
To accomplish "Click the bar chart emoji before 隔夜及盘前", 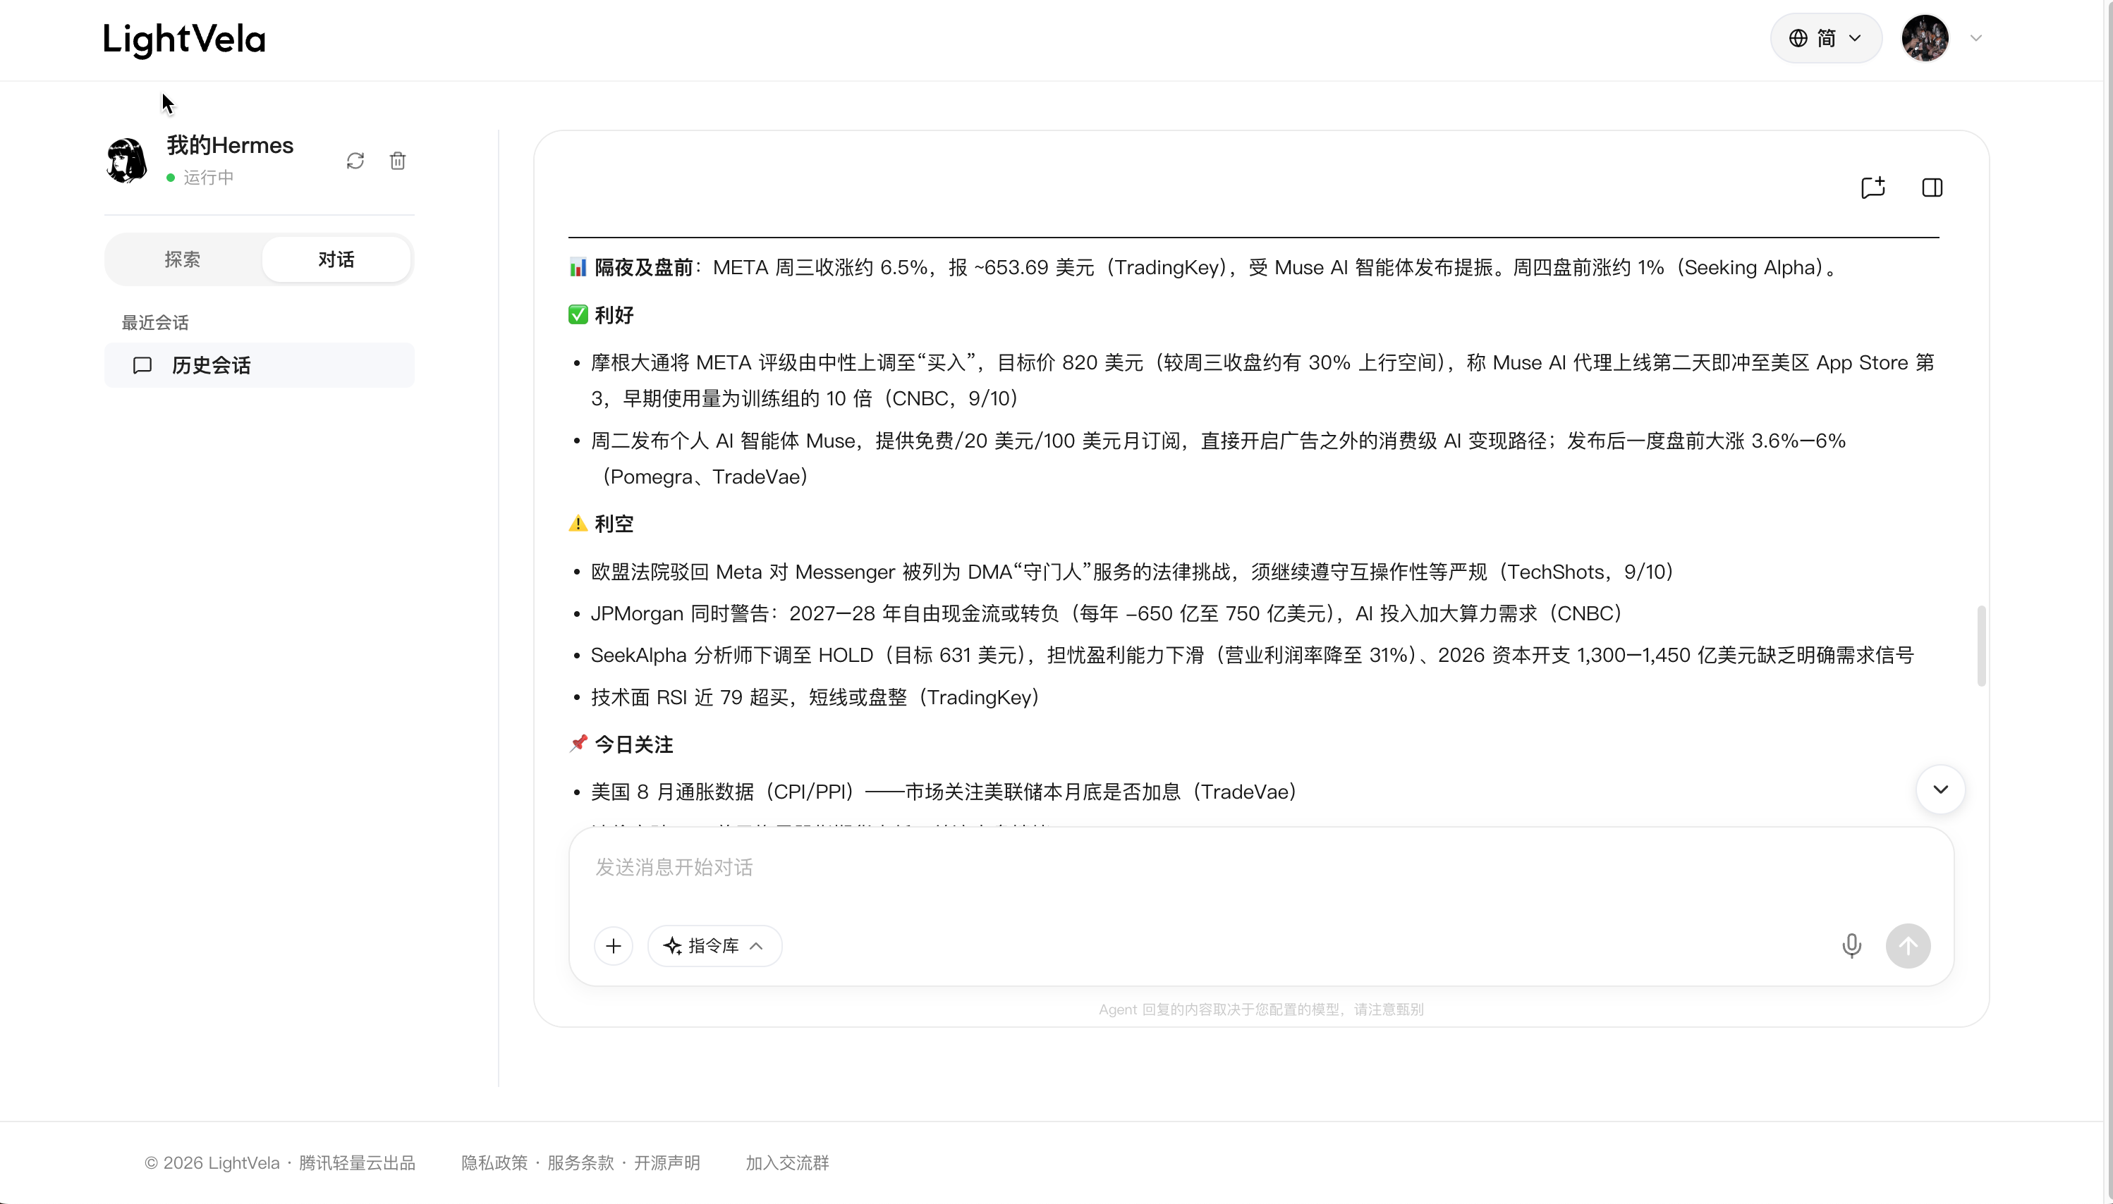I will [578, 267].
